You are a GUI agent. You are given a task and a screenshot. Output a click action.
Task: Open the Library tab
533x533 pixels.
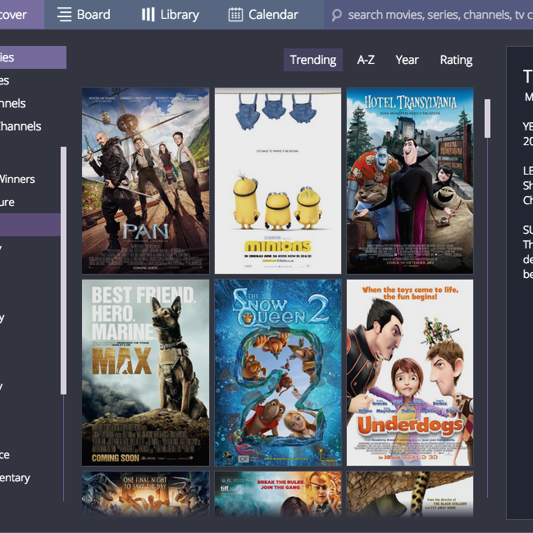click(x=171, y=15)
